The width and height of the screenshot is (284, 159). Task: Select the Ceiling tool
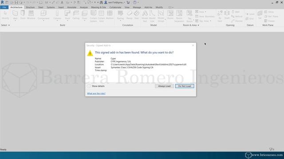[76, 15]
